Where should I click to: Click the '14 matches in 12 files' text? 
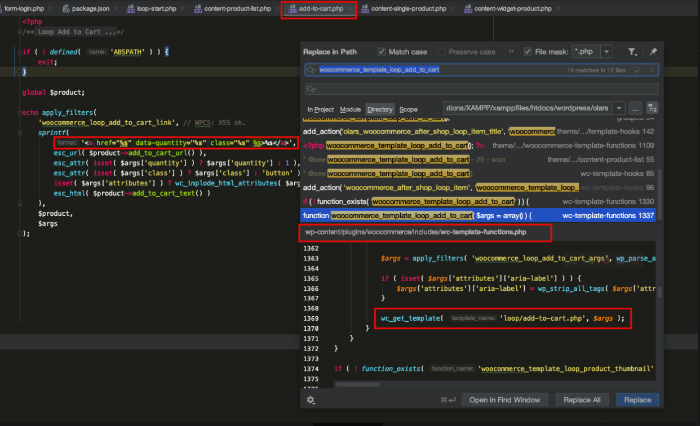click(x=596, y=70)
